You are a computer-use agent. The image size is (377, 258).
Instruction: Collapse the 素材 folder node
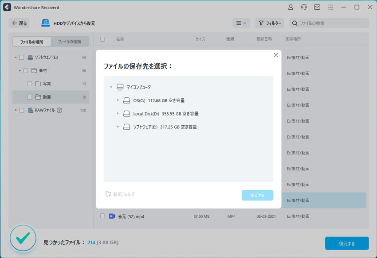tap(20, 70)
